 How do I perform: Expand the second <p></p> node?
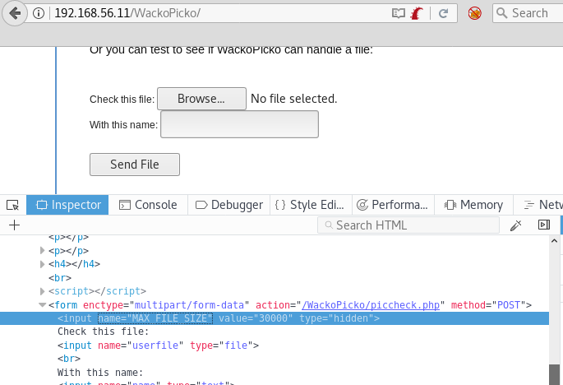(42, 251)
